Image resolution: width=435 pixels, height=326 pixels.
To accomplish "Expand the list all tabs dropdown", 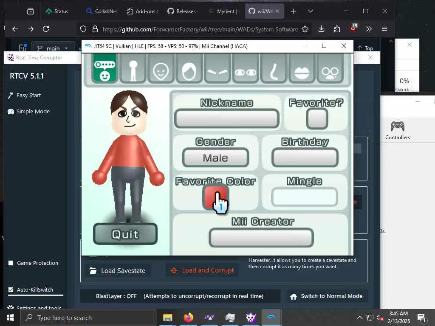I will click(311, 11).
